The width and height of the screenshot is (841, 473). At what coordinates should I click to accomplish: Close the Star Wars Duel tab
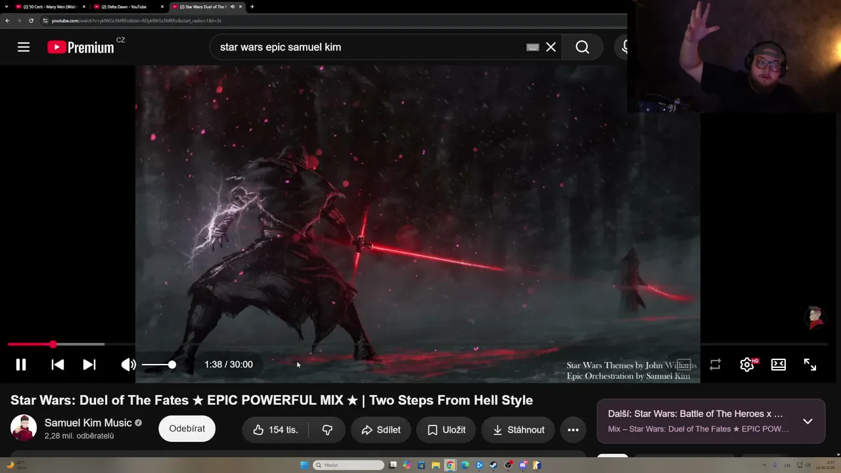pyautogui.click(x=240, y=7)
